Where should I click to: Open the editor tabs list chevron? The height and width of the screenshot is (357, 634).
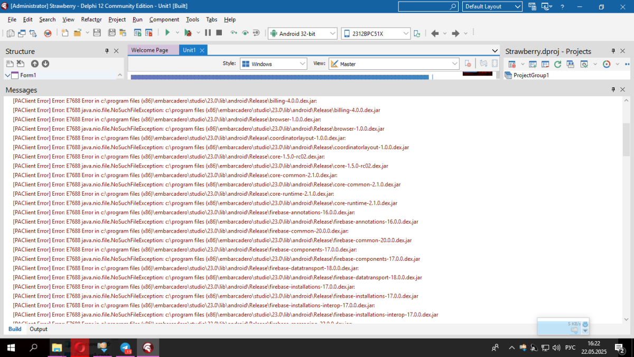coord(495,50)
